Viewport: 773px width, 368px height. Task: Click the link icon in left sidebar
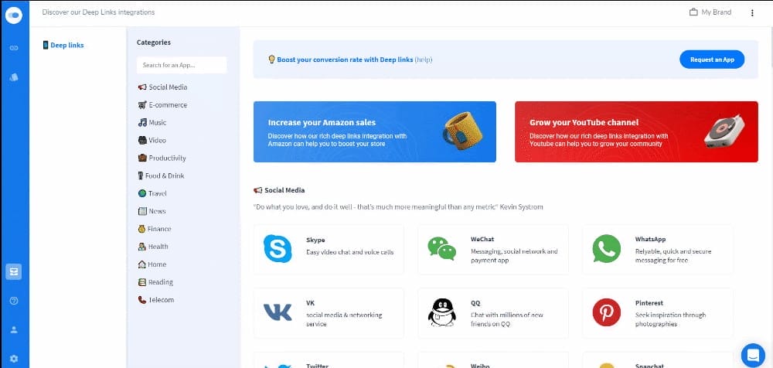(x=13, y=48)
